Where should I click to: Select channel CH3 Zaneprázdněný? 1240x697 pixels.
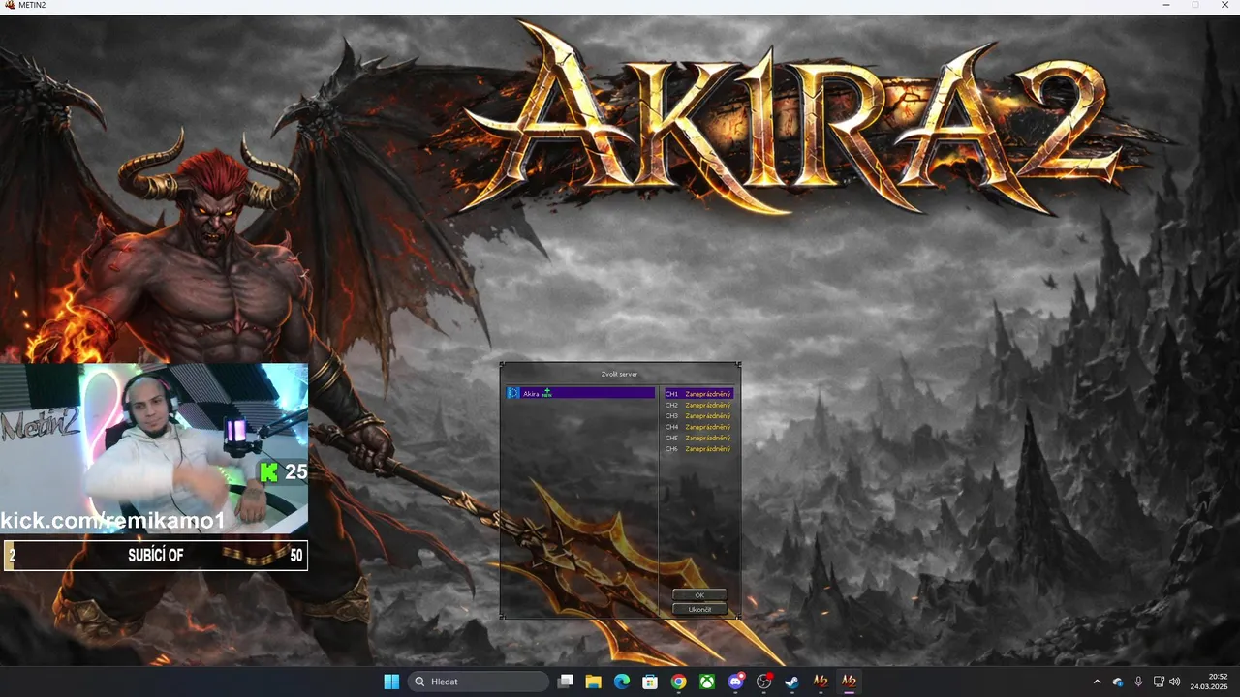click(x=698, y=416)
